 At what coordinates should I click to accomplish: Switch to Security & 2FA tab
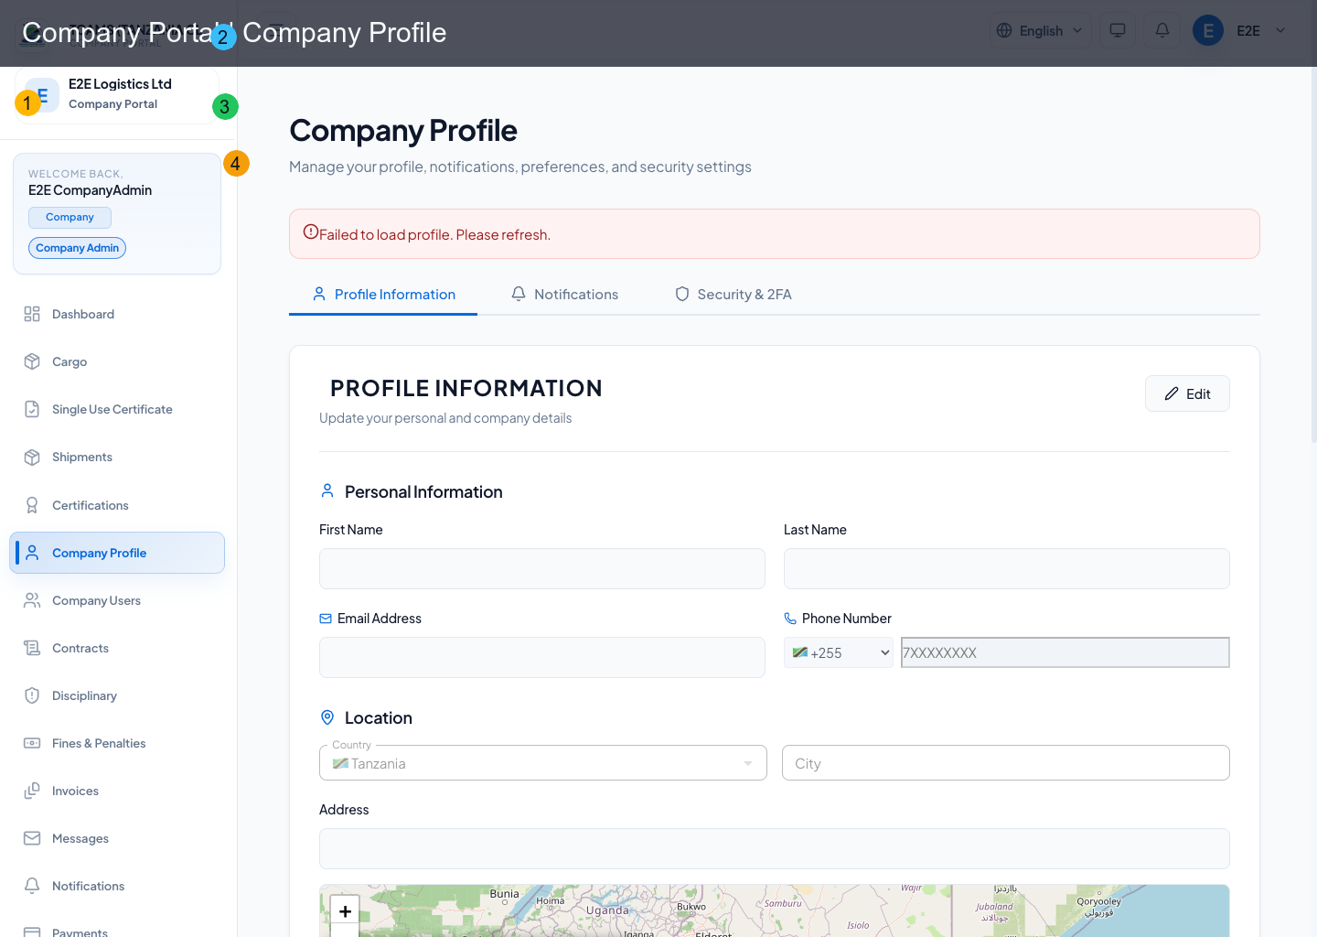[x=733, y=294]
